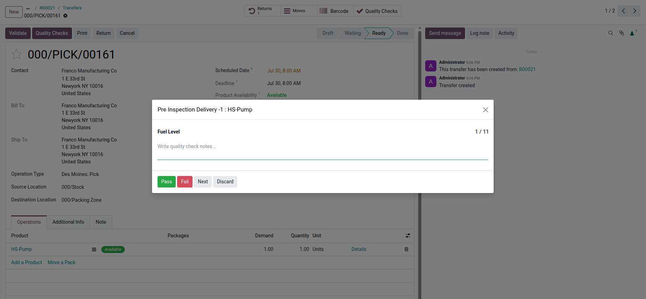Click the Quantity value 1.00
Viewport: 646px width, 299px height.
click(304, 249)
